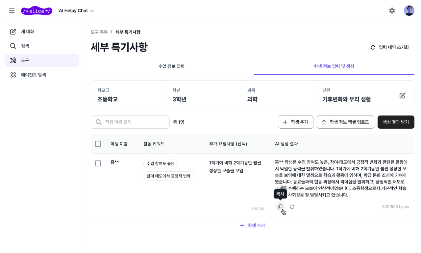The width and height of the screenshot is (421, 253).
Task: Click 학생 정보 엑셀 업로드 to upload student info
Action: [x=345, y=122]
